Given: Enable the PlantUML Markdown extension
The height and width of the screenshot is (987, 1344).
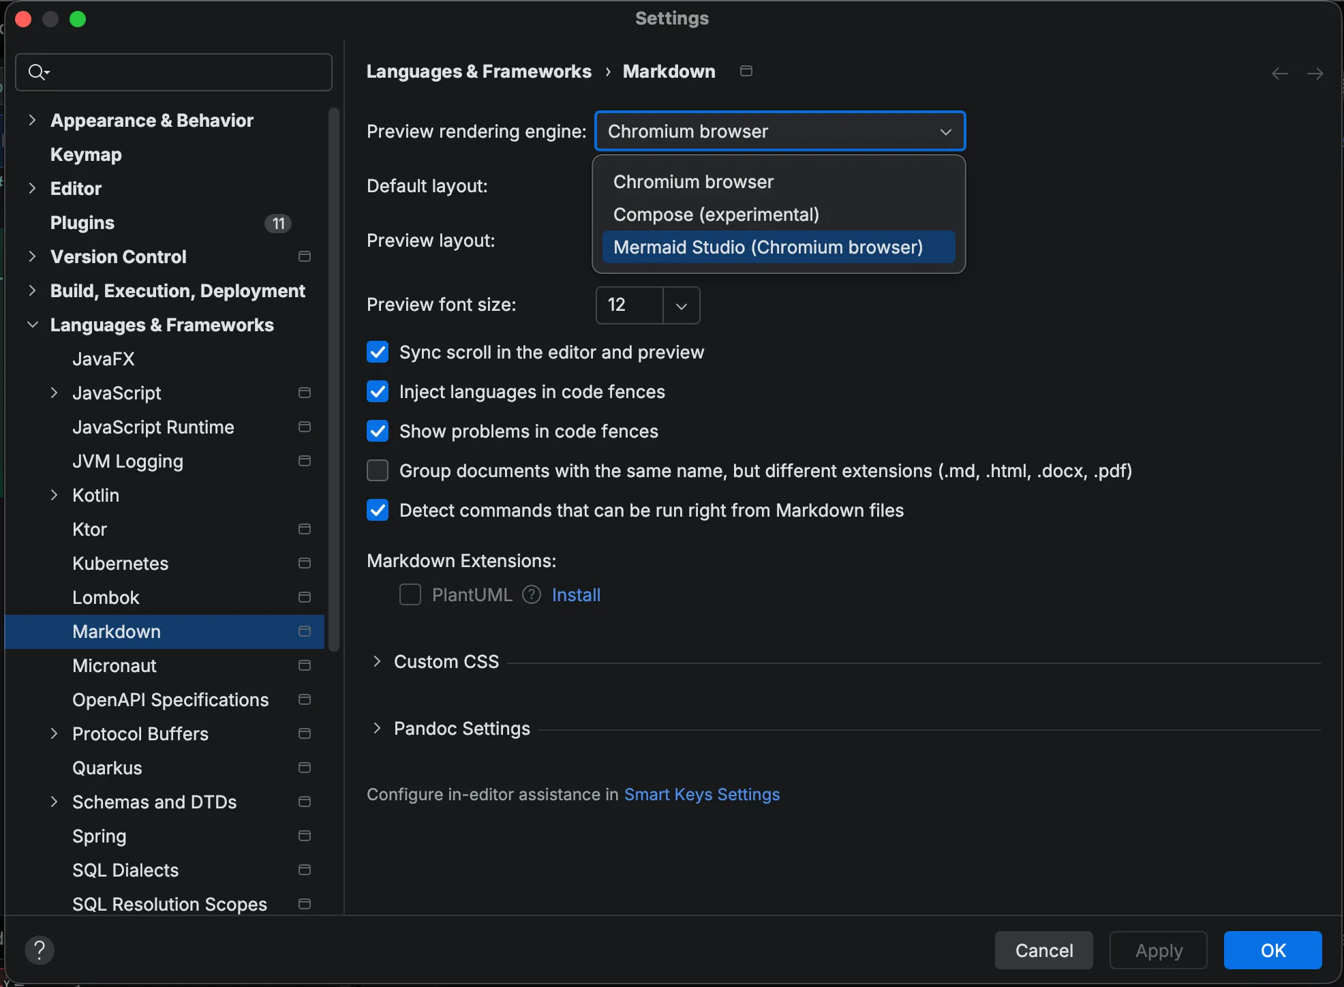Looking at the screenshot, I should pos(410,594).
